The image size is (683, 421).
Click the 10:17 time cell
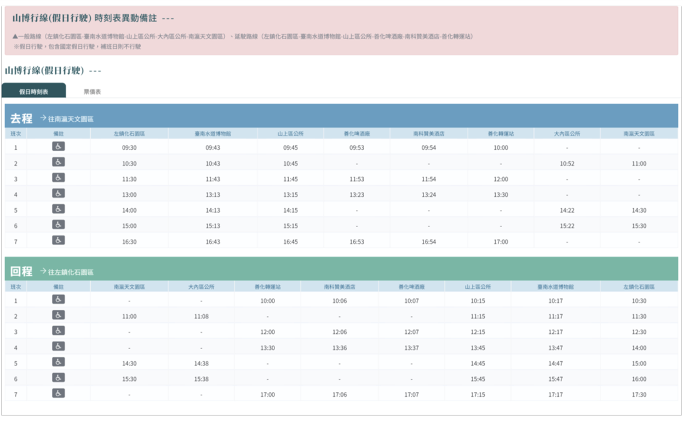coord(555,301)
